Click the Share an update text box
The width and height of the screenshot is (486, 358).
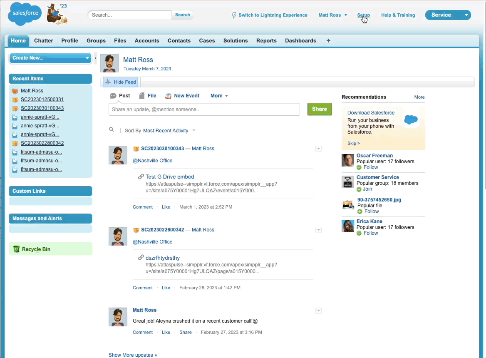click(x=204, y=109)
